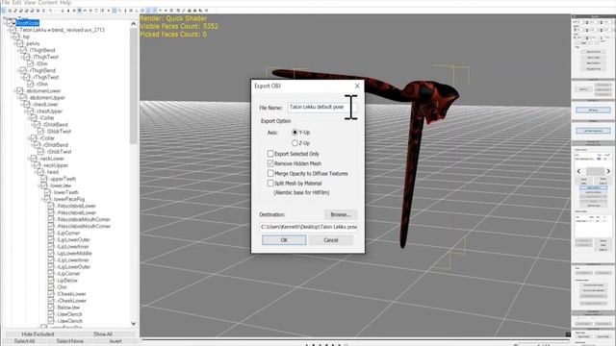Click the Show All button
Image resolution: width=616 pixels, height=346 pixels.
click(x=103, y=334)
